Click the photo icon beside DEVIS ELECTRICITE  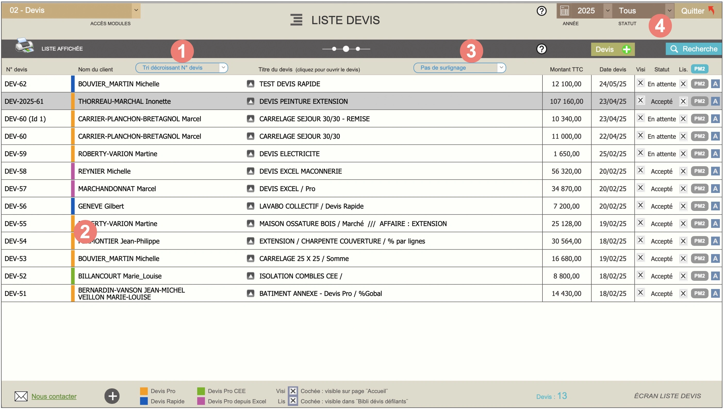coord(251,154)
